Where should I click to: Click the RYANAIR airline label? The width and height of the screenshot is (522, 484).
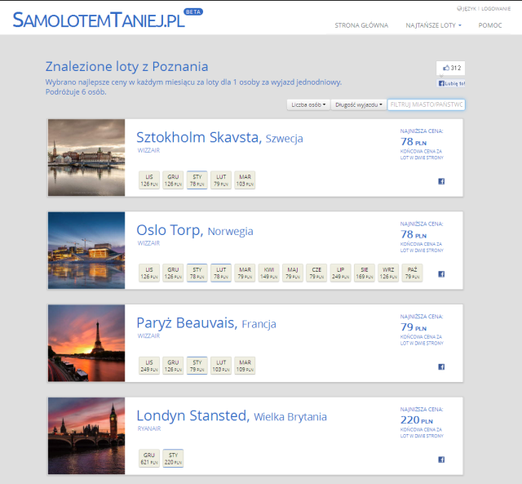(x=149, y=428)
